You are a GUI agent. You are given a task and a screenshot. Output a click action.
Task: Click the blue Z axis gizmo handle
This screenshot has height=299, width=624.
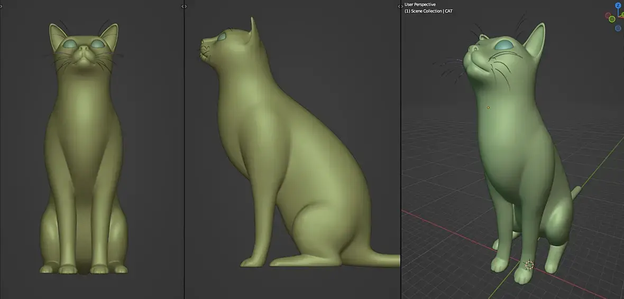(x=618, y=5)
